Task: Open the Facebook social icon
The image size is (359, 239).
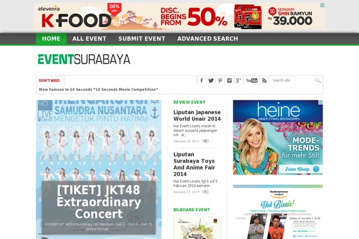Action: click(x=202, y=81)
